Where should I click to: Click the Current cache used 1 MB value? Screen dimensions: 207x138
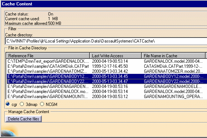point(53,19)
